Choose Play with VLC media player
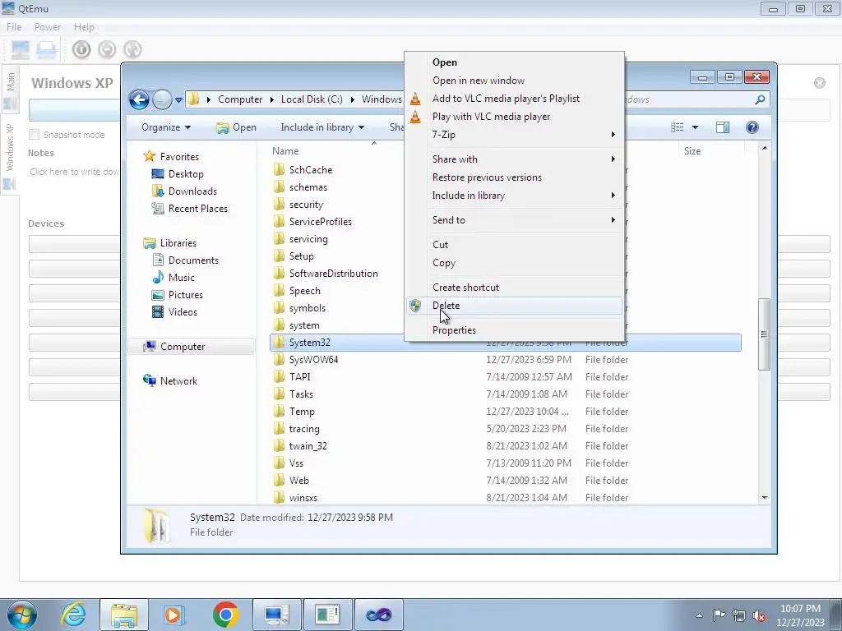Viewport: 842px width, 631px height. (x=492, y=117)
